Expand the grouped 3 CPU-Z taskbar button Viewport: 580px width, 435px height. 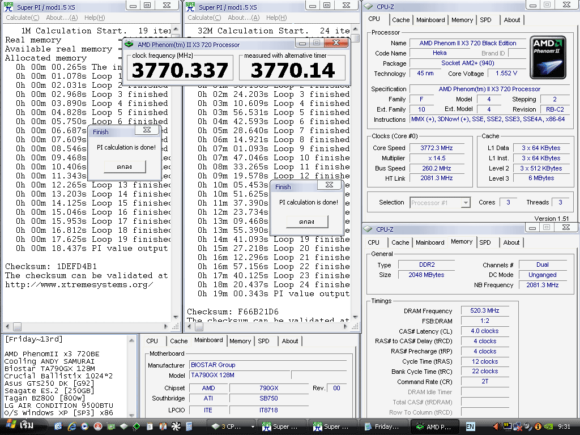point(231,427)
